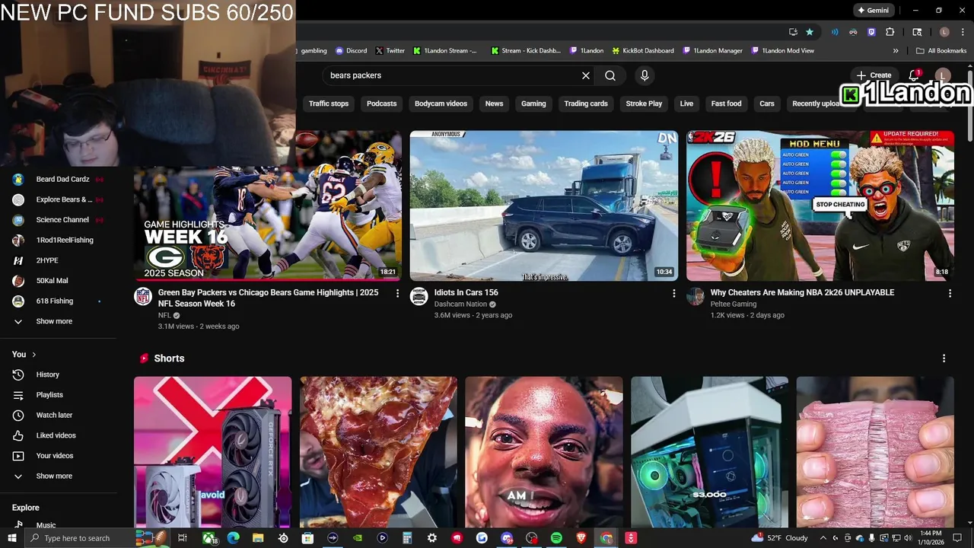The image size is (974, 548).
Task: Open the pizza slice Short thumbnail
Action: click(378, 452)
